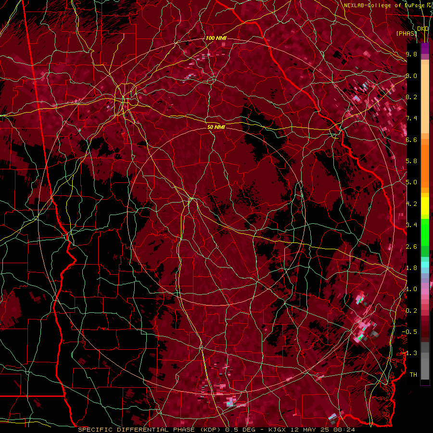The image size is (433, 433).
Task: Select the light peach segment of the color bar
Action: 425,100
